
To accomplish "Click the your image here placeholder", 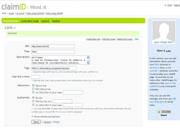I will [164, 32].
